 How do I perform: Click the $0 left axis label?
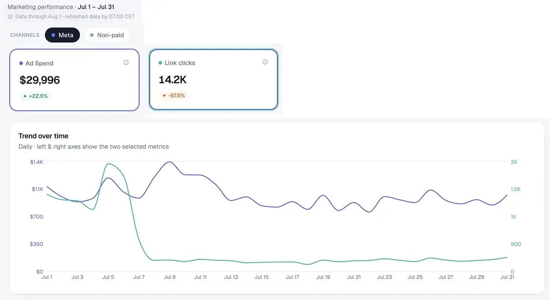click(40, 272)
